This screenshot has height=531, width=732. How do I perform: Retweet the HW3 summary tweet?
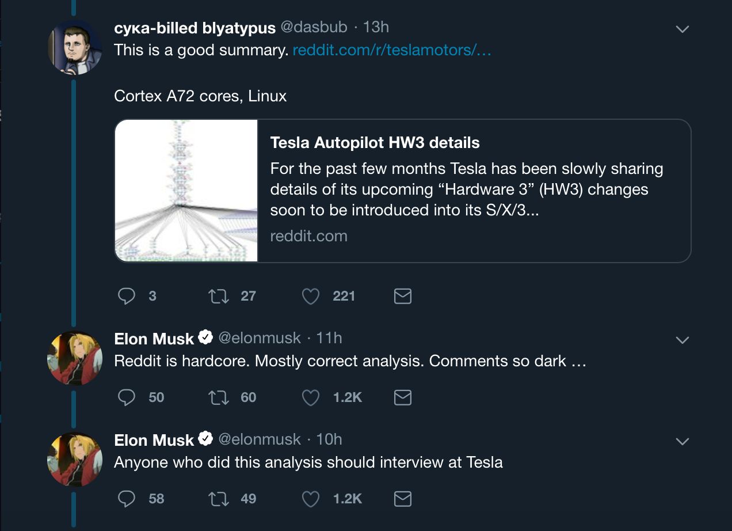[x=218, y=296]
